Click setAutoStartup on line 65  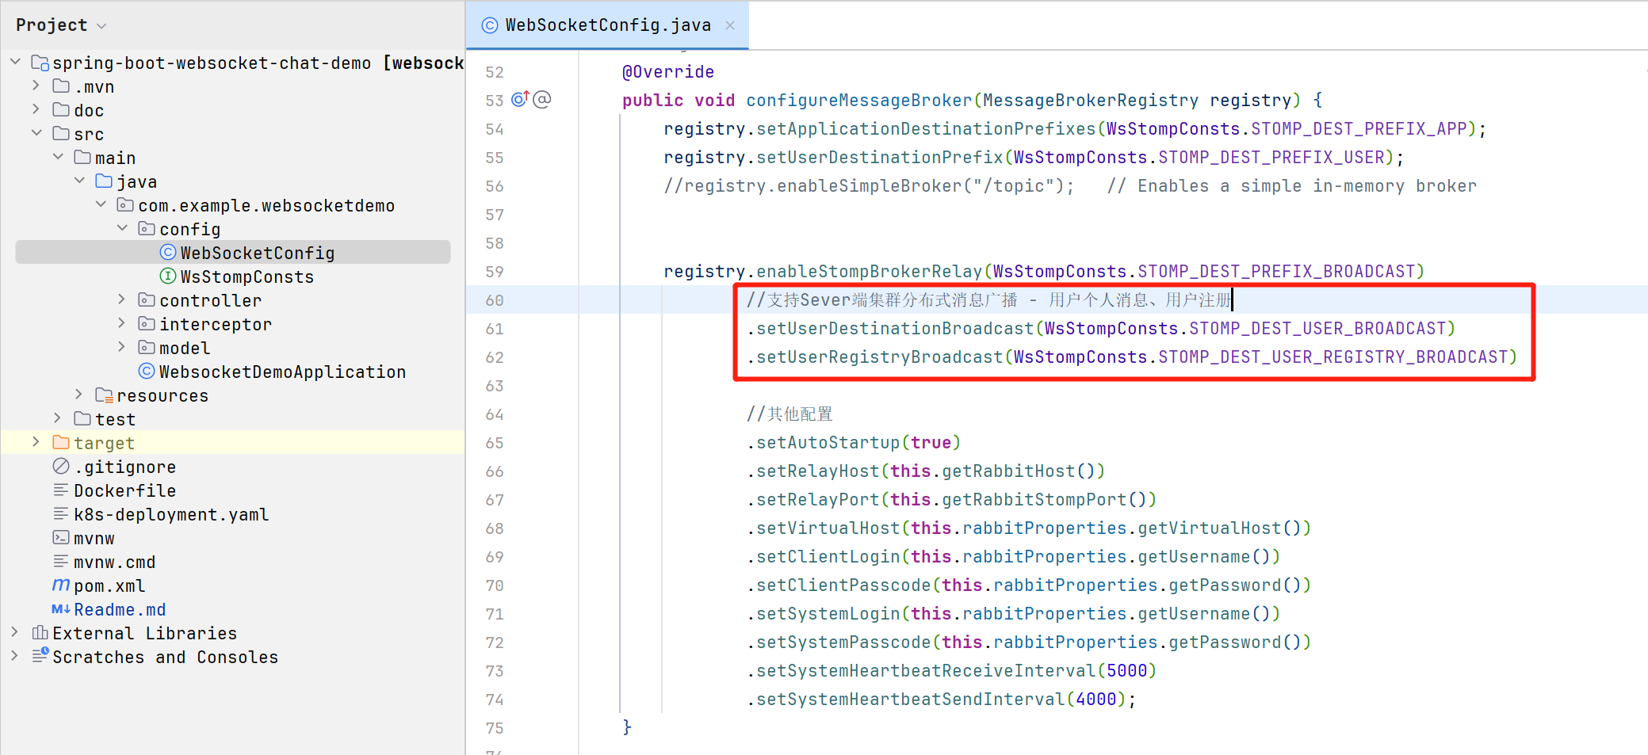point(828,442)
